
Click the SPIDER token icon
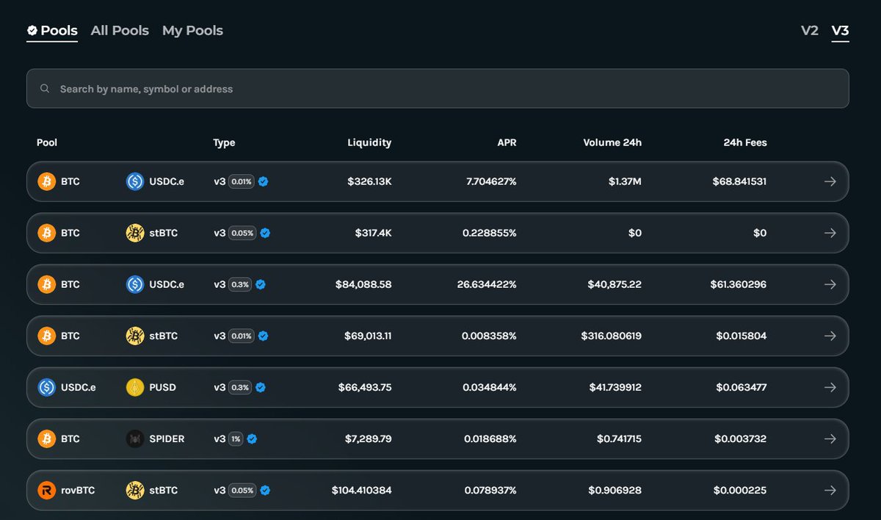pyautogui.click(x=135, y=438)
